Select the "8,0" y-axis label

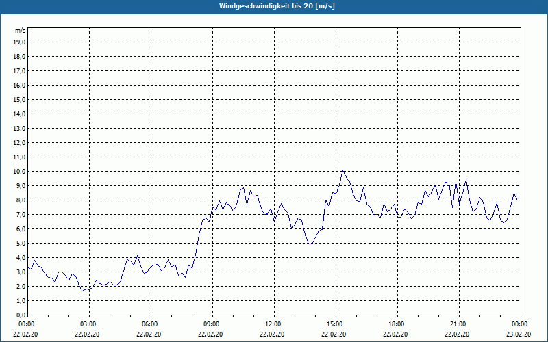tap(21, 200)
